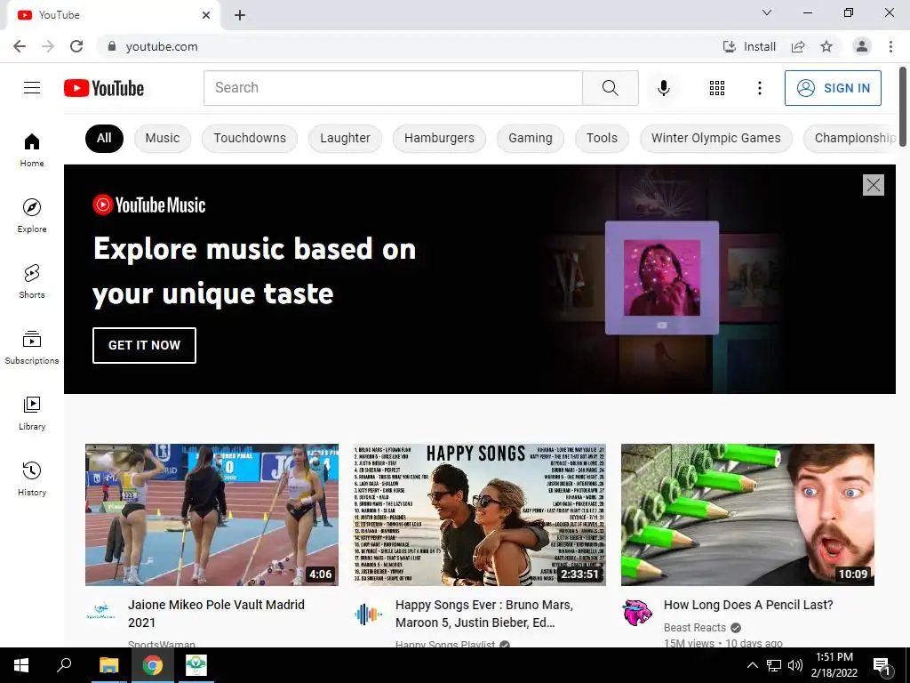This screenshot has width=910, height=683.
Task: Open notification center icon
Action: click(x=882, y=665)
